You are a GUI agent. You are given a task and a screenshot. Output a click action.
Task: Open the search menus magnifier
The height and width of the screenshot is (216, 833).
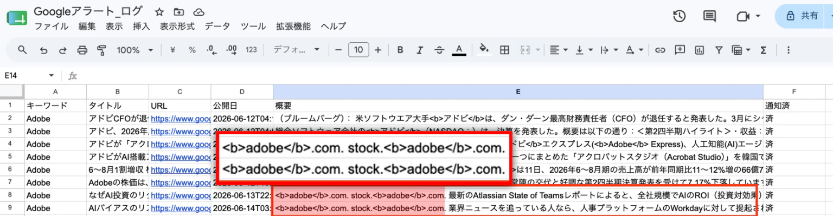(22, 50)
